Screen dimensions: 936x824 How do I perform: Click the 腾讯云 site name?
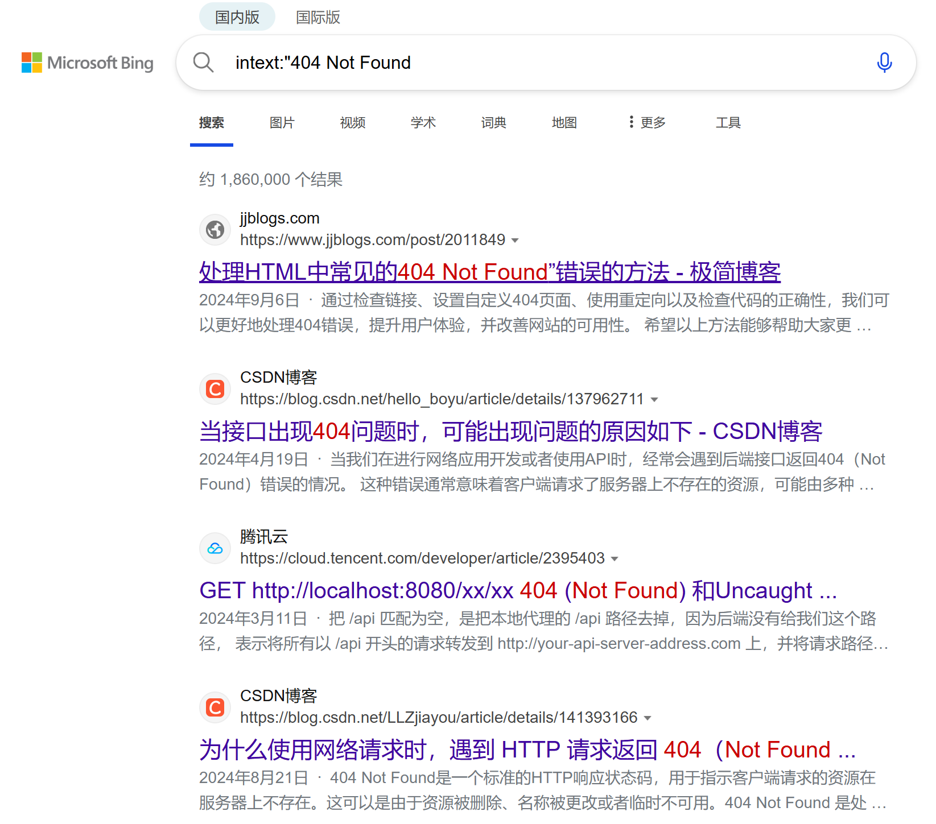click(x=264, y=537)
